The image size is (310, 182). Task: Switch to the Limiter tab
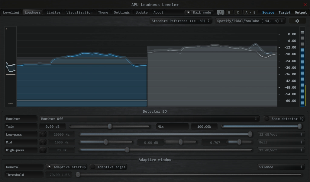(x=53, y=12)
